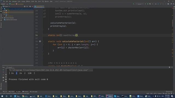The height and width of the screenshot is (98, 175).
Task: Open the Git tool window tab
Action: pos(5,92)
